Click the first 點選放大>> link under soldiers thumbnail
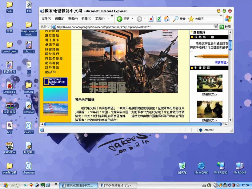Viewport: 252px width, 189px height. tap(210, 94)
